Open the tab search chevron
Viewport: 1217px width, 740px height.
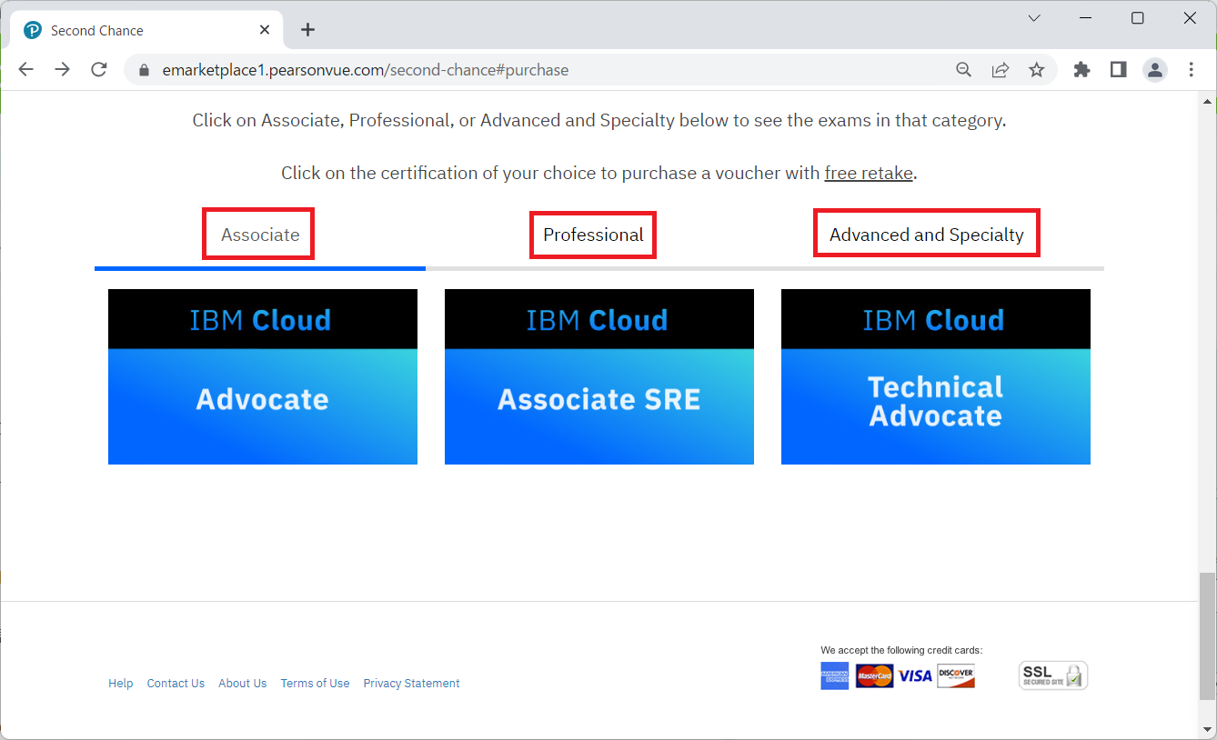tap(1034, 17)
